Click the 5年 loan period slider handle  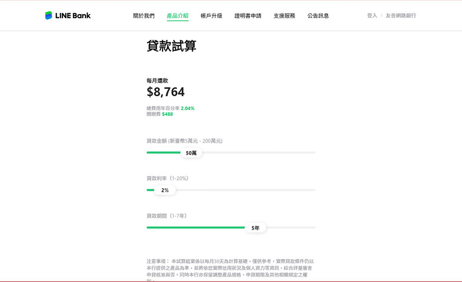[255, 228]
